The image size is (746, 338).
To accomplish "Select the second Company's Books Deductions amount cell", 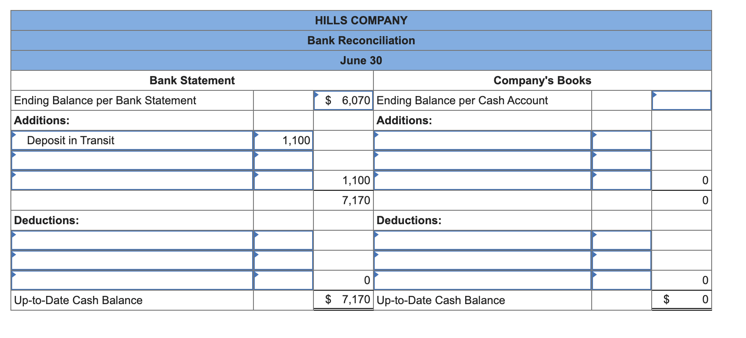I will pyautogui.click(x=622, y=260).
